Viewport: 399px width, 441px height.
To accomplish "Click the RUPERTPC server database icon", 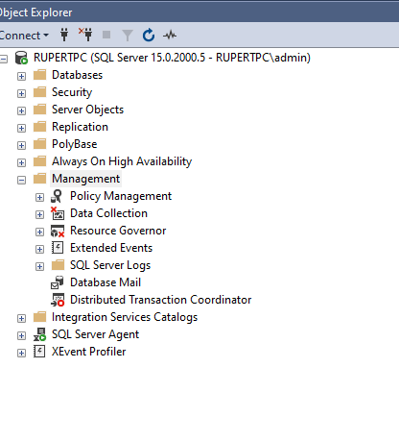I will (x=21, y=58).
